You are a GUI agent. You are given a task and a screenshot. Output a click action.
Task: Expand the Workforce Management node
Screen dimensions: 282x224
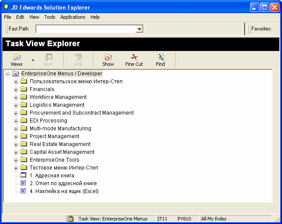coord(16,98)
